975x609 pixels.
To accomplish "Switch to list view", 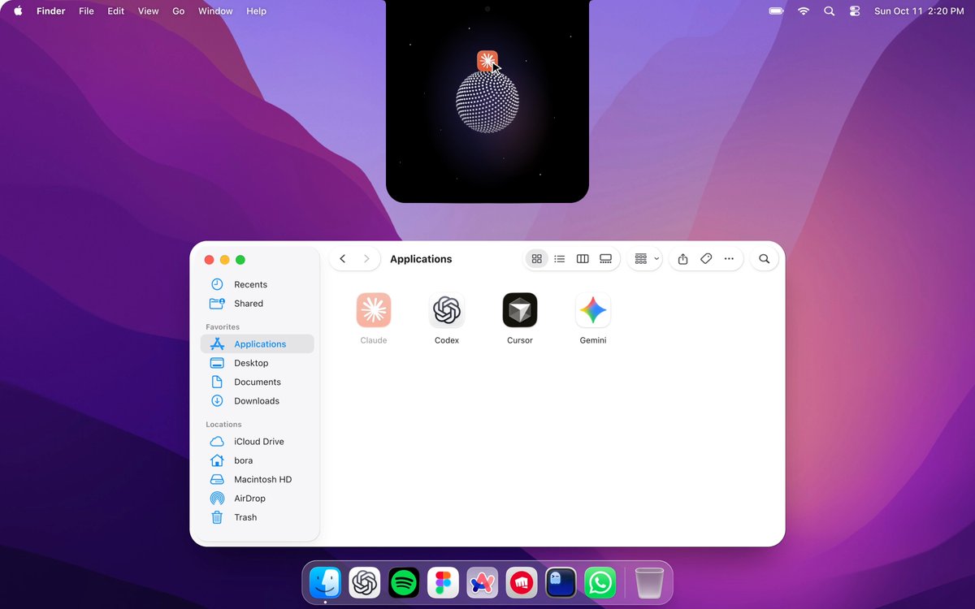I will click(559, 259).
